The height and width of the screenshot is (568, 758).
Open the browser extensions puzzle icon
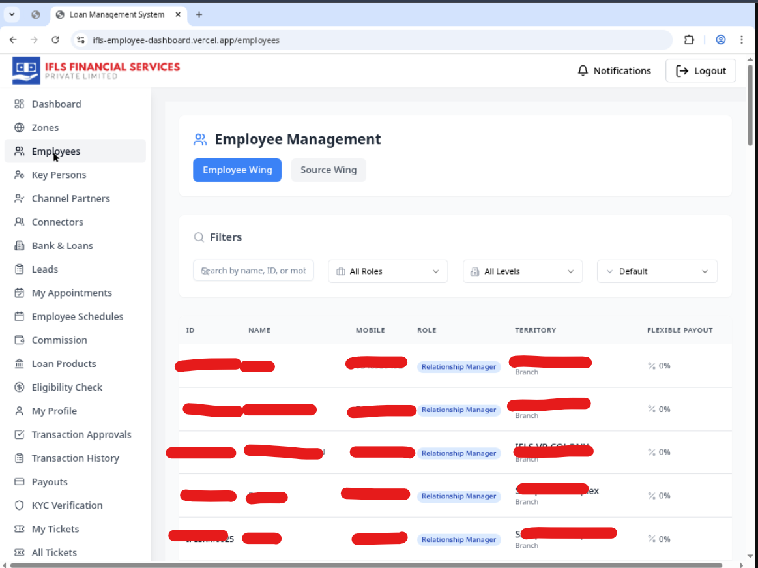pos(689,40)
